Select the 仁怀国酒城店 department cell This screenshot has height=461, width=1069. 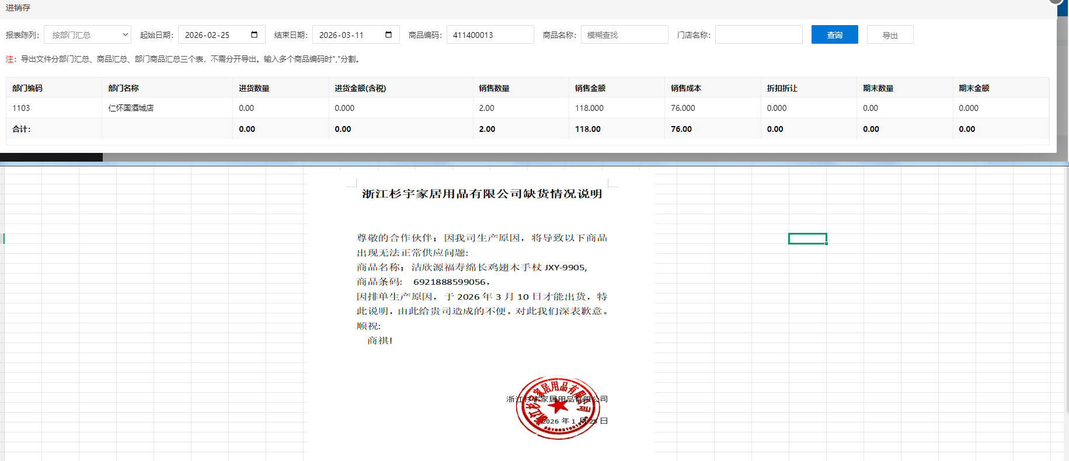click(131, 108)
